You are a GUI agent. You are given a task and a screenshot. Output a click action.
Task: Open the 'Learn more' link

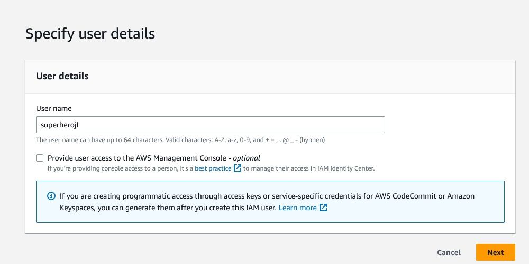[x=297, y=208]
